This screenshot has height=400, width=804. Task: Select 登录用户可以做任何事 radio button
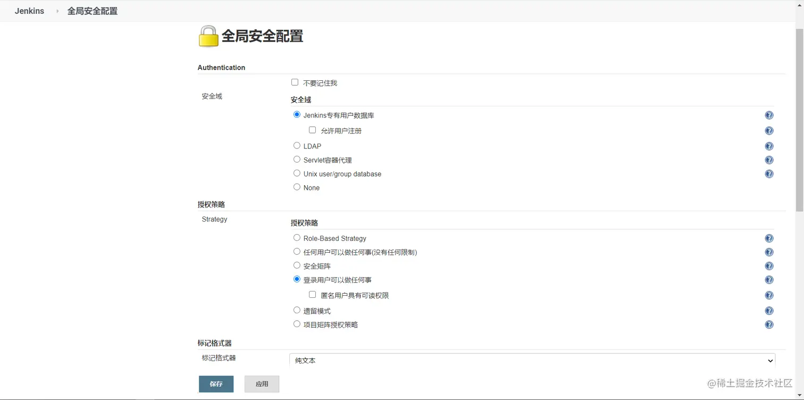click(297, 279)
